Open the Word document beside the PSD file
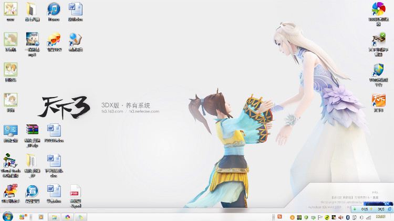Image resolution: width=394 pixels, height=221 pixels. [54, 193]
